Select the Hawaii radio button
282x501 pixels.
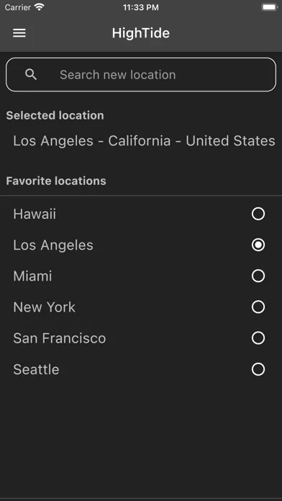tap(258, 214)
